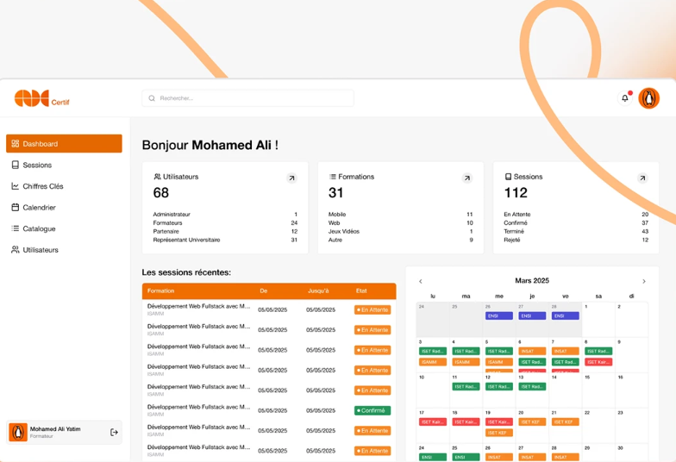Click the Formations card list icon
The image size is (676, 462).
pos(333,177)
